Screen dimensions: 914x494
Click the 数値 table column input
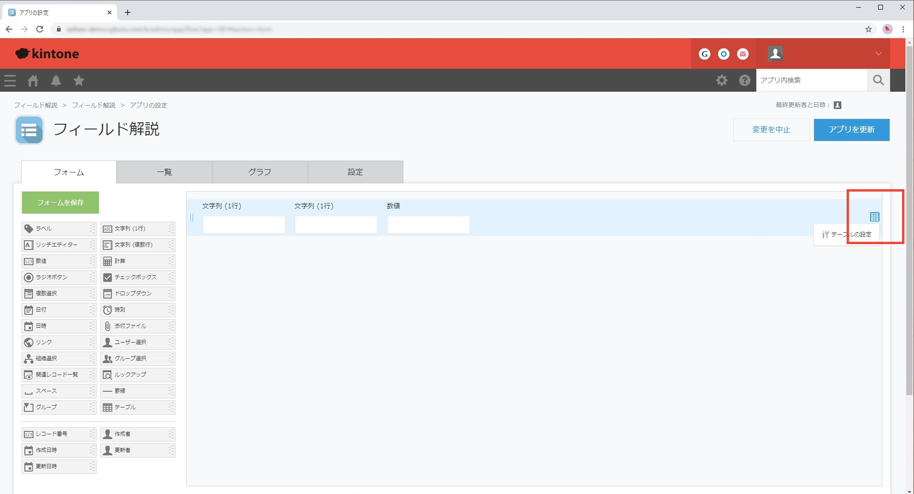click(428, 225)
